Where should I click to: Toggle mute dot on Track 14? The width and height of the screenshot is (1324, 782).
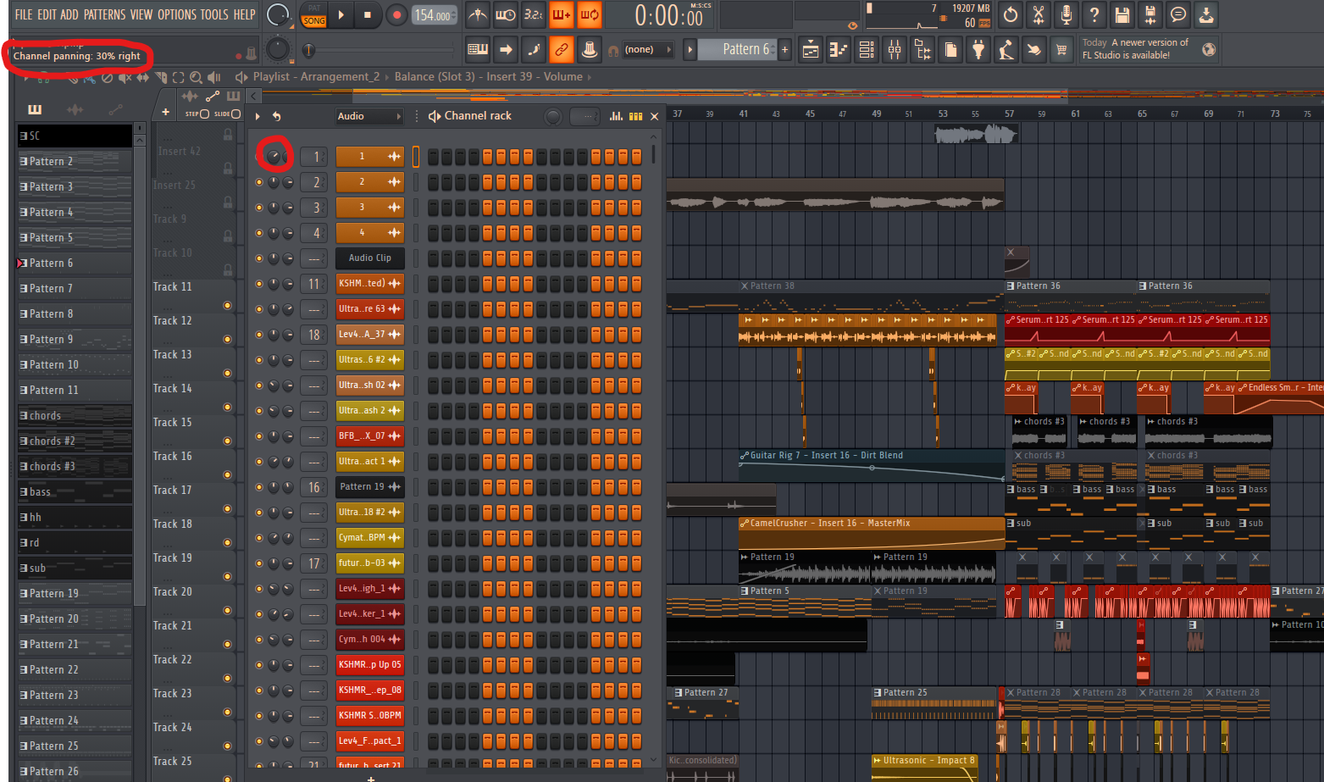coord(227,407)
